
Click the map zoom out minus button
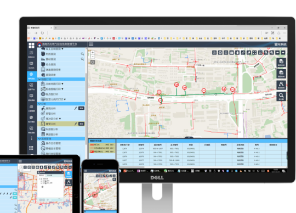[x=93, y=57]
